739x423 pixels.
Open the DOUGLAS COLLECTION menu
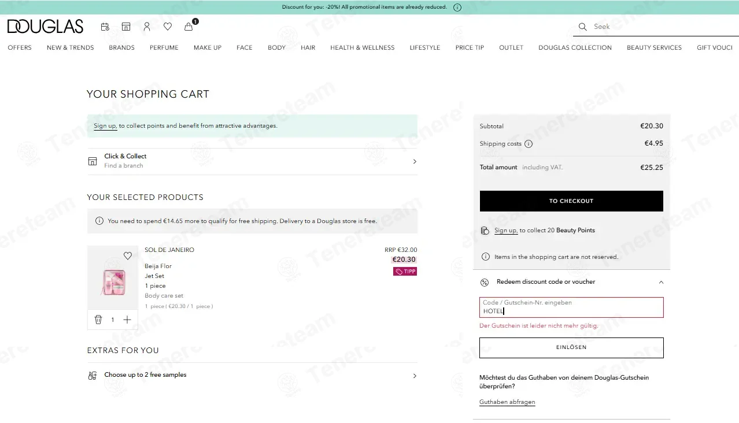(x=575, y=47)
